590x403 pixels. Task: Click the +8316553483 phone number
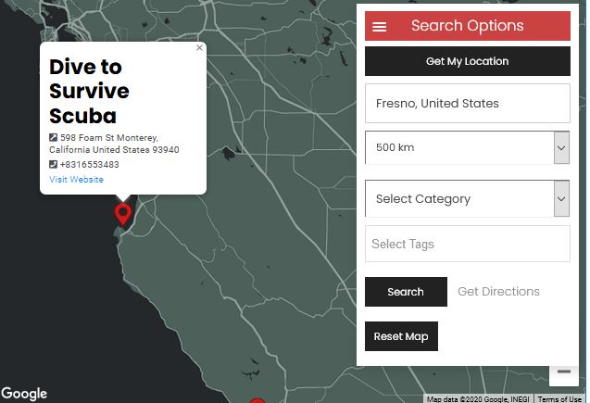click(90, 164)
